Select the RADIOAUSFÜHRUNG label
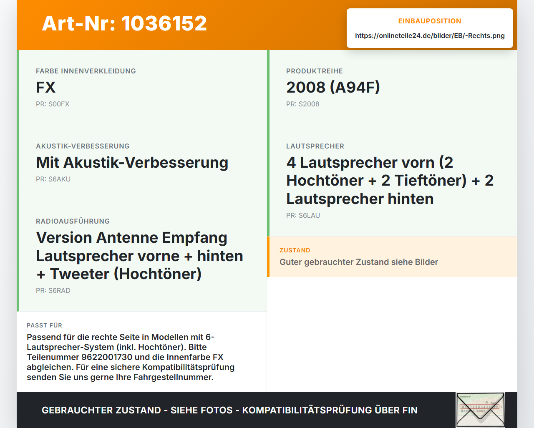The width and height of the screenshot is (534, 428). [x=73, y=221]
